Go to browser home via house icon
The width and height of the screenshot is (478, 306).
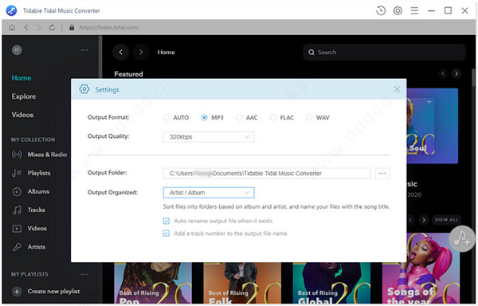(x=12, y=27)
